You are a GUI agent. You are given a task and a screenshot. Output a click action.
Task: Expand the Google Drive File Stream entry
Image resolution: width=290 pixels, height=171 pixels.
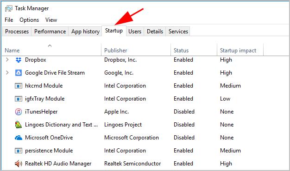pos(7,73)
